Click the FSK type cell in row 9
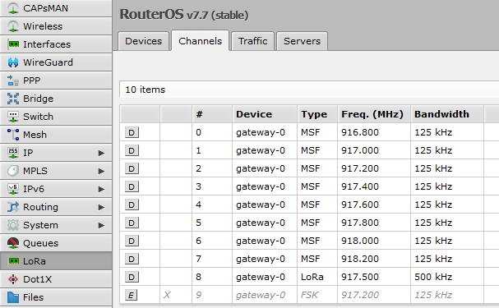499x308 pixels. point(317,296)
